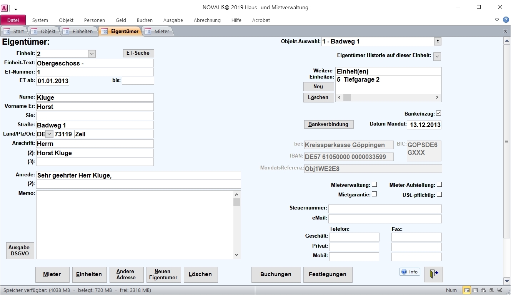Click the Mobil Telefon input field
This screenshot has width=511, height=295.
(x=354, y=256)
